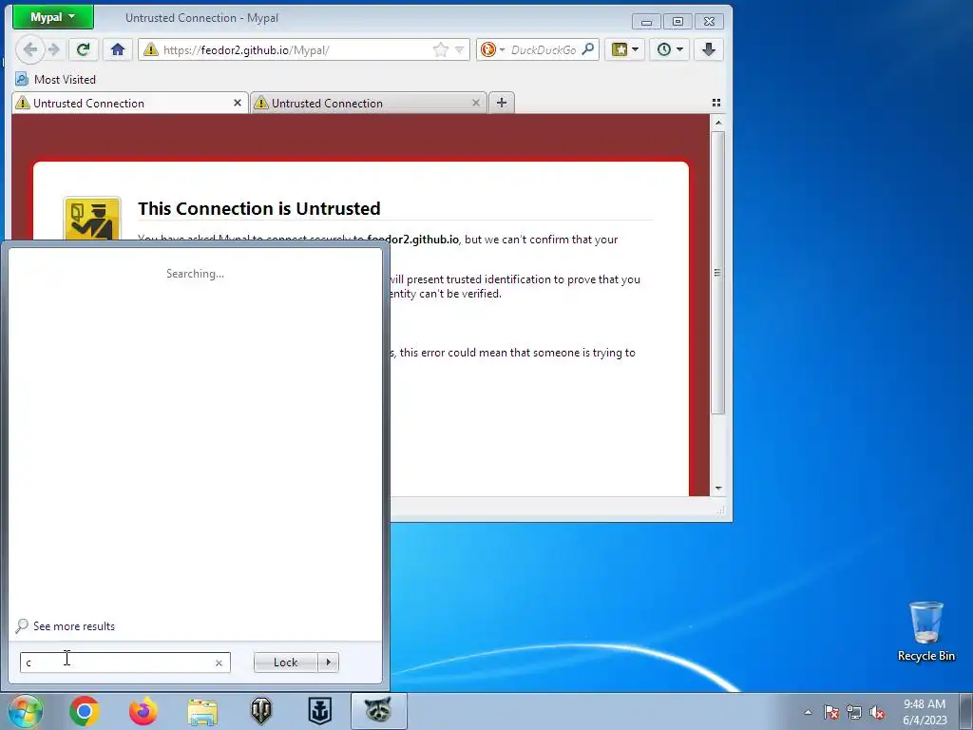973x730 pixels.
Task: Show hidden system tray icons
Action: click(808, 712)
